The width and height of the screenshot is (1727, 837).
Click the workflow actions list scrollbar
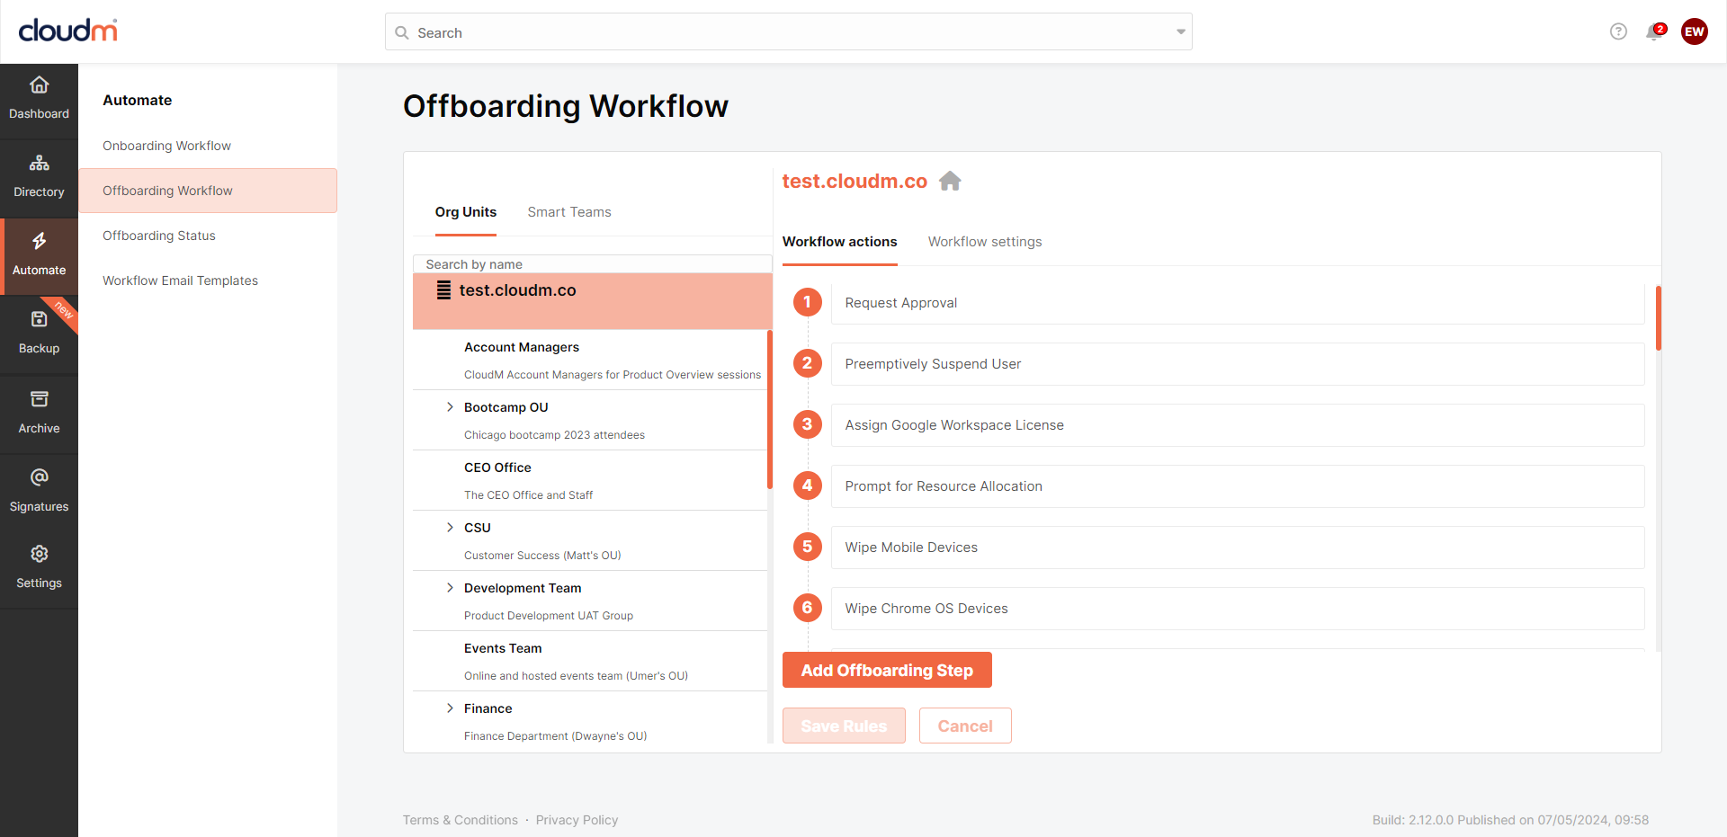pos(1658,318)
